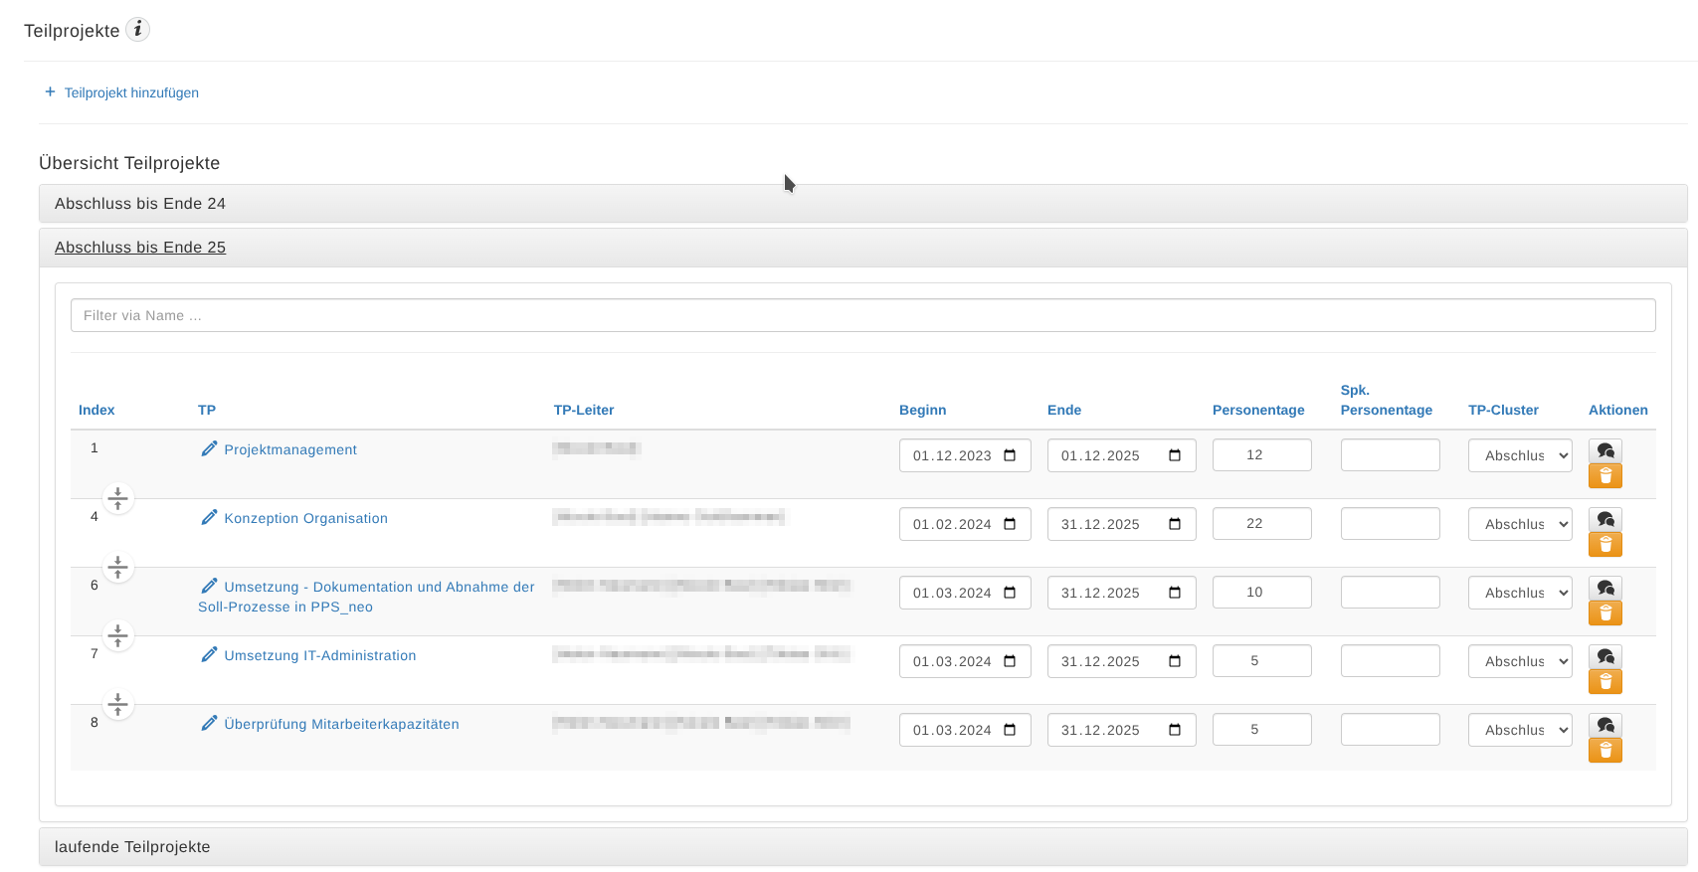Delete the Überprüfung Mitarbeiterkapazitäten subproject

tap(1604, 751)
